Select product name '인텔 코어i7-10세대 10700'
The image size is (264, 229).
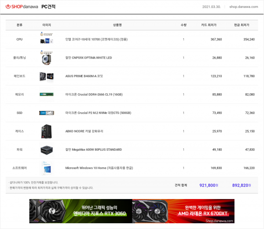[x=96, y=40]
